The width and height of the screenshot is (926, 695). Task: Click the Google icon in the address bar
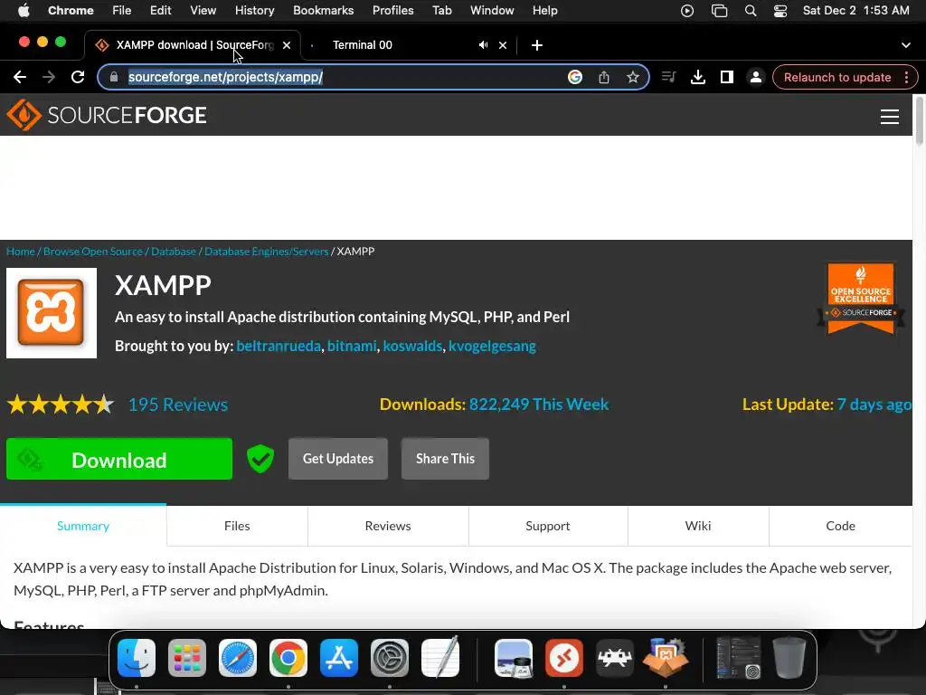click(x=574, y=77)
